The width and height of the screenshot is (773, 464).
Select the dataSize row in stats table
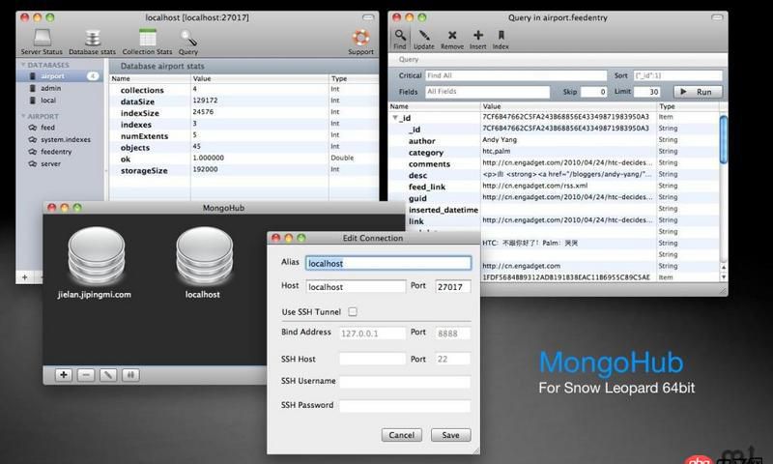(x=243, y=101)
